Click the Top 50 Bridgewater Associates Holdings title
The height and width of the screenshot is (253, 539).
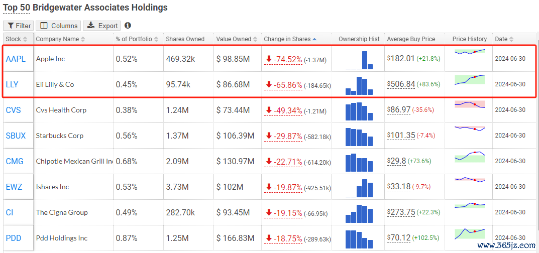(x=85, y=8)
